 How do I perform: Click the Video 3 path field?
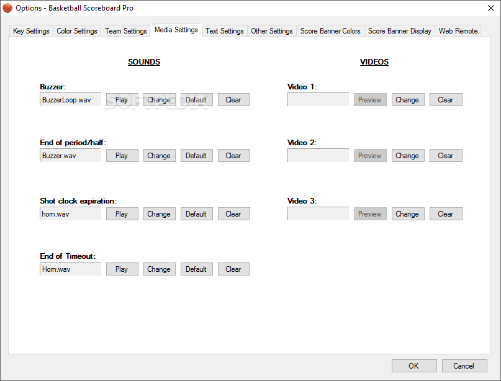(x=318, y=213)
